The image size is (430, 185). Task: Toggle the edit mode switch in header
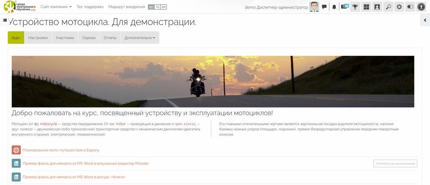[x=410, y=7]
